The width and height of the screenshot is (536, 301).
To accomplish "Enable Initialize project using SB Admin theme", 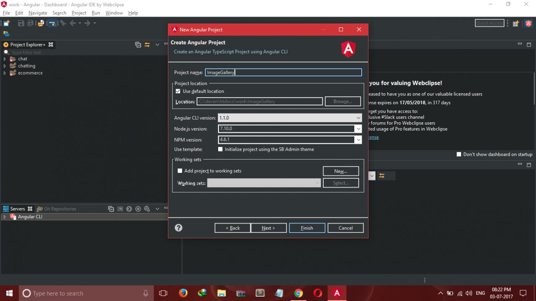I will pos(220,149).
